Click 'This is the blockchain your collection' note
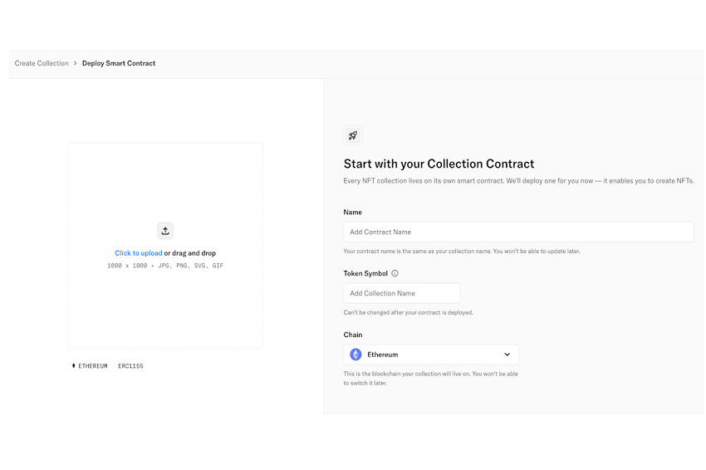This screenshot has height=470, width=706. (x=431, y=378)
